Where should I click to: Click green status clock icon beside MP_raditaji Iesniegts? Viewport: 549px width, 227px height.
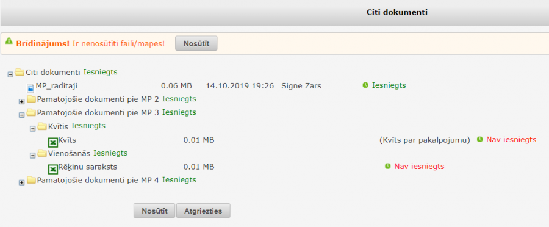click(x=365, y=85)
